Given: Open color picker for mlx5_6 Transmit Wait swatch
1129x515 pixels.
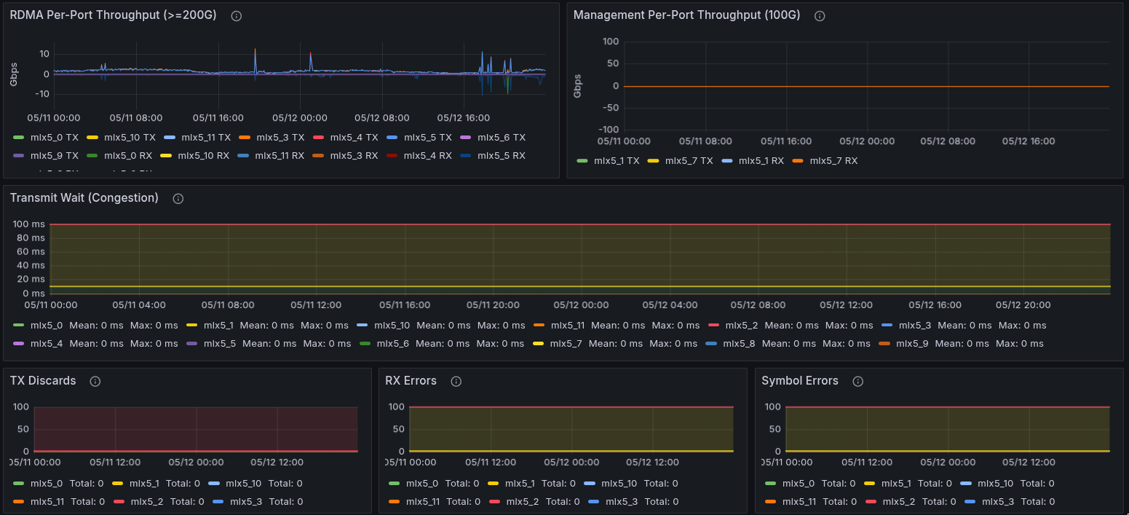Looking at the screenshot, I should (365, 343).
